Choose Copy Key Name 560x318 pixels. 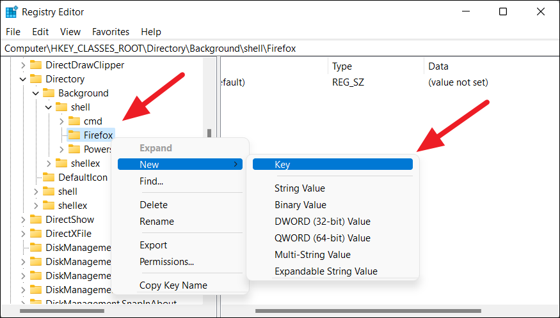(173, 285)
